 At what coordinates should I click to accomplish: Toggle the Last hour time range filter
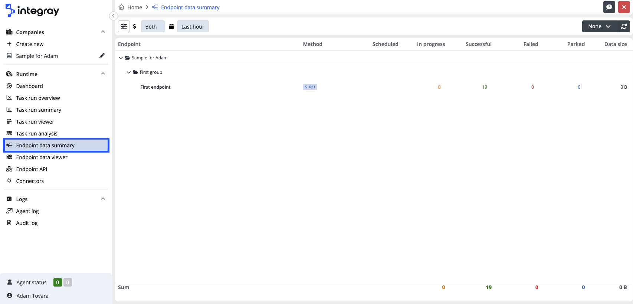point(193,26)
